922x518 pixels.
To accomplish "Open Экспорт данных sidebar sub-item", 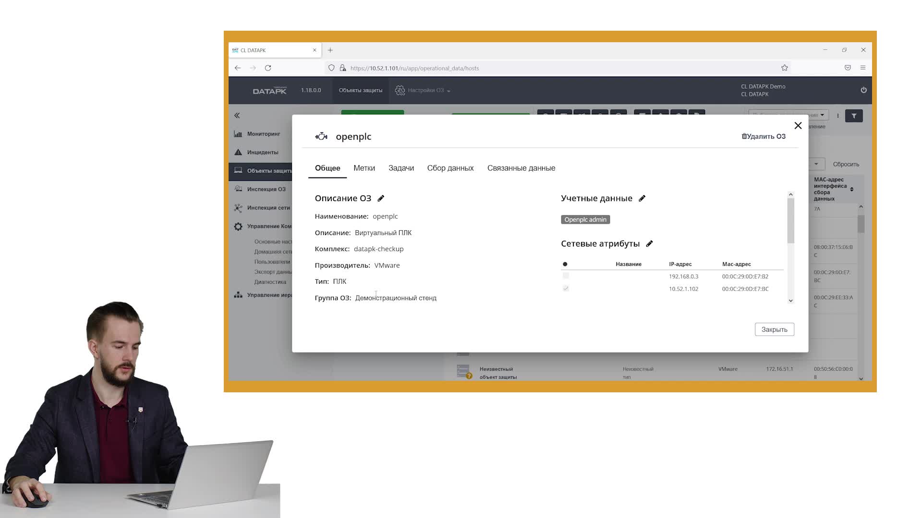I will pos(273,272).
